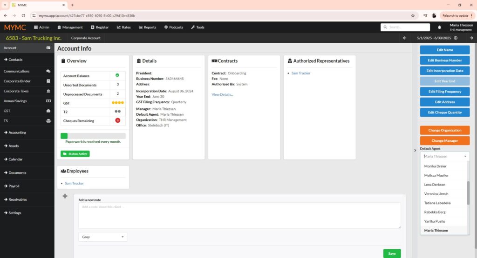
Task: Click the plus icon beside notes
Action: click(x=65, y=196)
